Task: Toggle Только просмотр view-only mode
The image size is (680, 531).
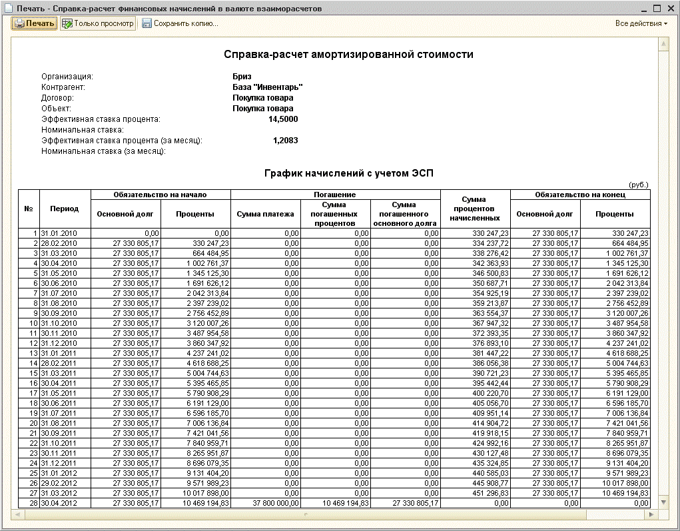Action: (x=98, y=23)
